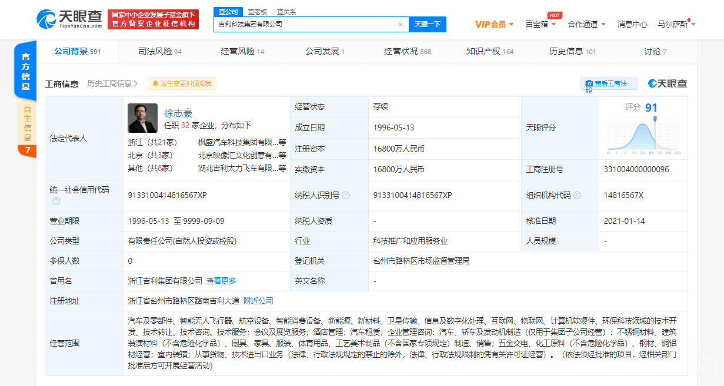This screenshot has height=386, width=724.
Task: Select registrar 台州市路桥区市场监督管理局
Action: tap(421, 261)
